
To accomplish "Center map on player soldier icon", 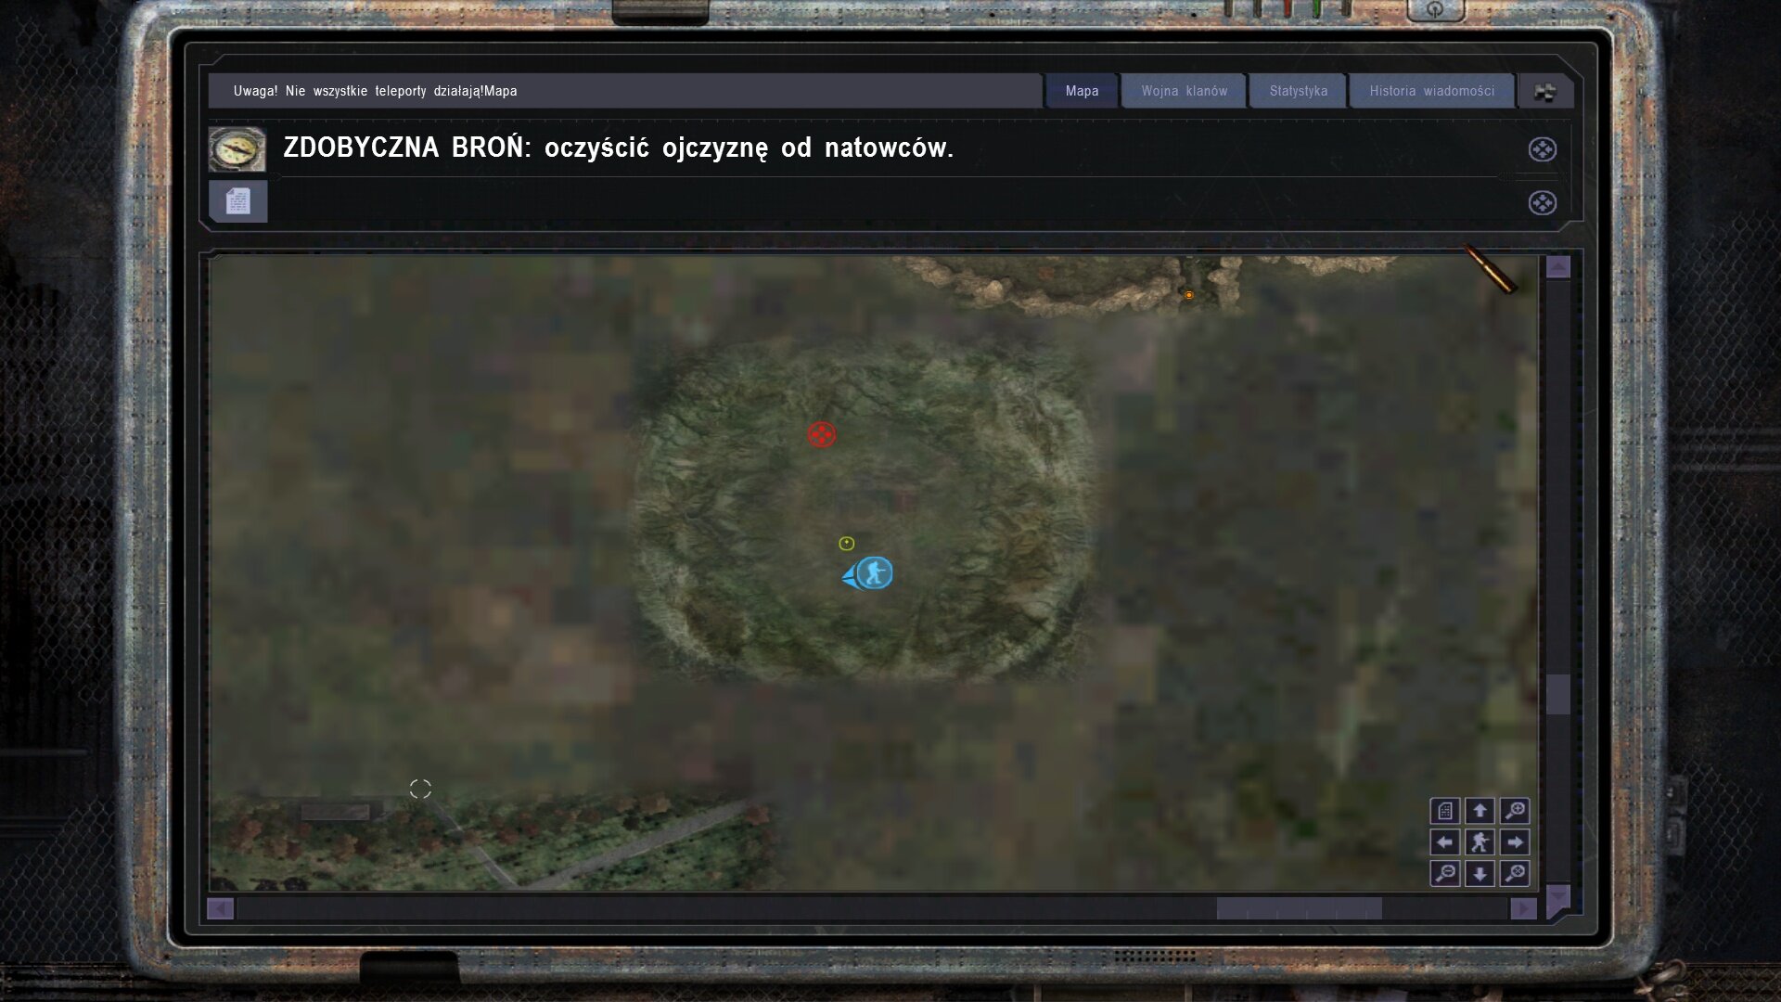I will pyautogui.click(x=1480, y=842).
